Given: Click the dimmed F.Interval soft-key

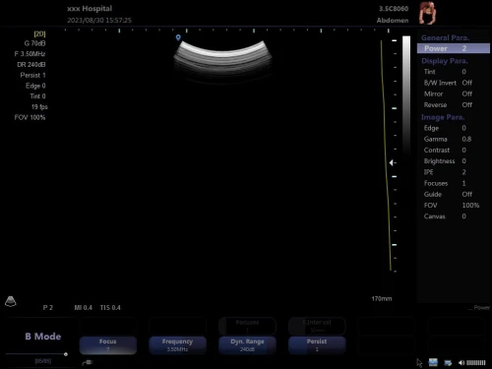Looking at the screenshot, I should 317,326.
